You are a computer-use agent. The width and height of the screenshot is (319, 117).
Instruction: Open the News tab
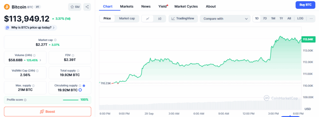coord(146,6)
